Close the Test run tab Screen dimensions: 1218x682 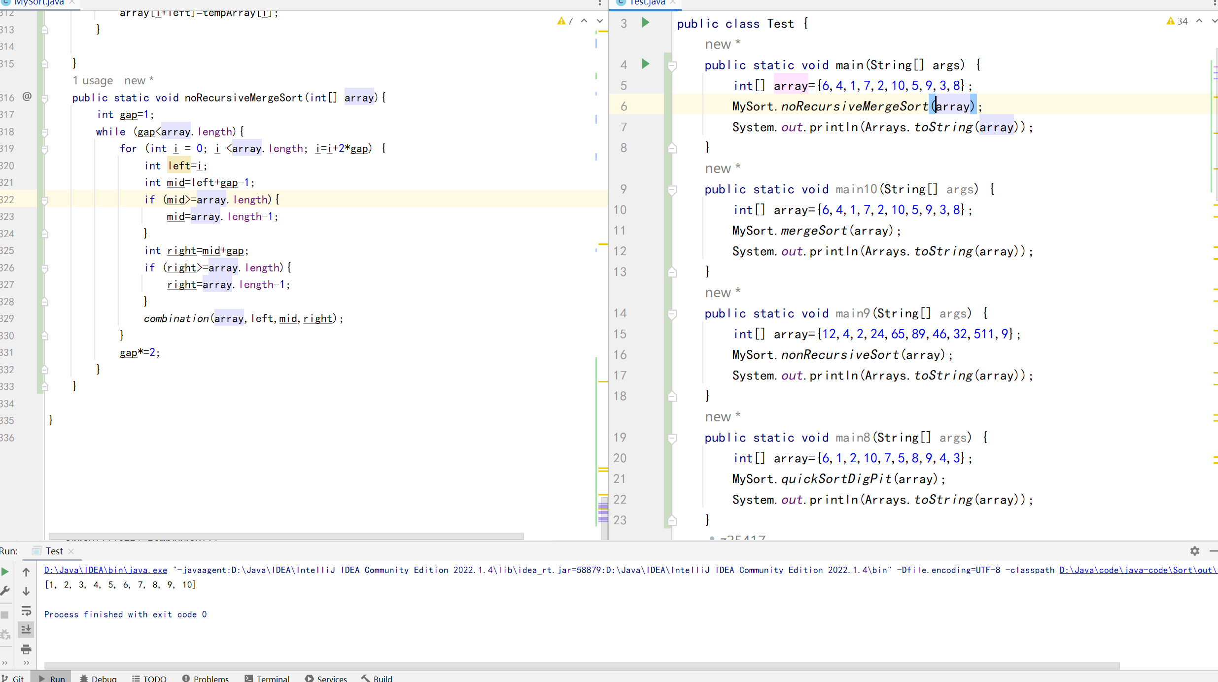(71, 551)
